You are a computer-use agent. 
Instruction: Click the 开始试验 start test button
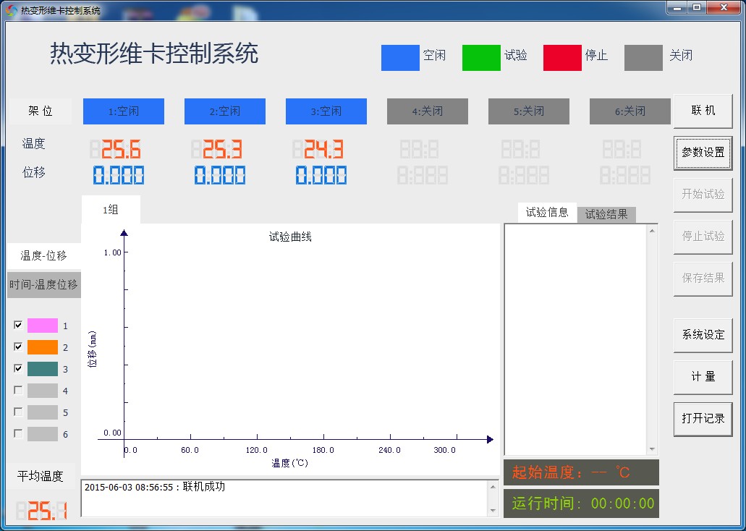pyautogui.click(x=703, y=195)
